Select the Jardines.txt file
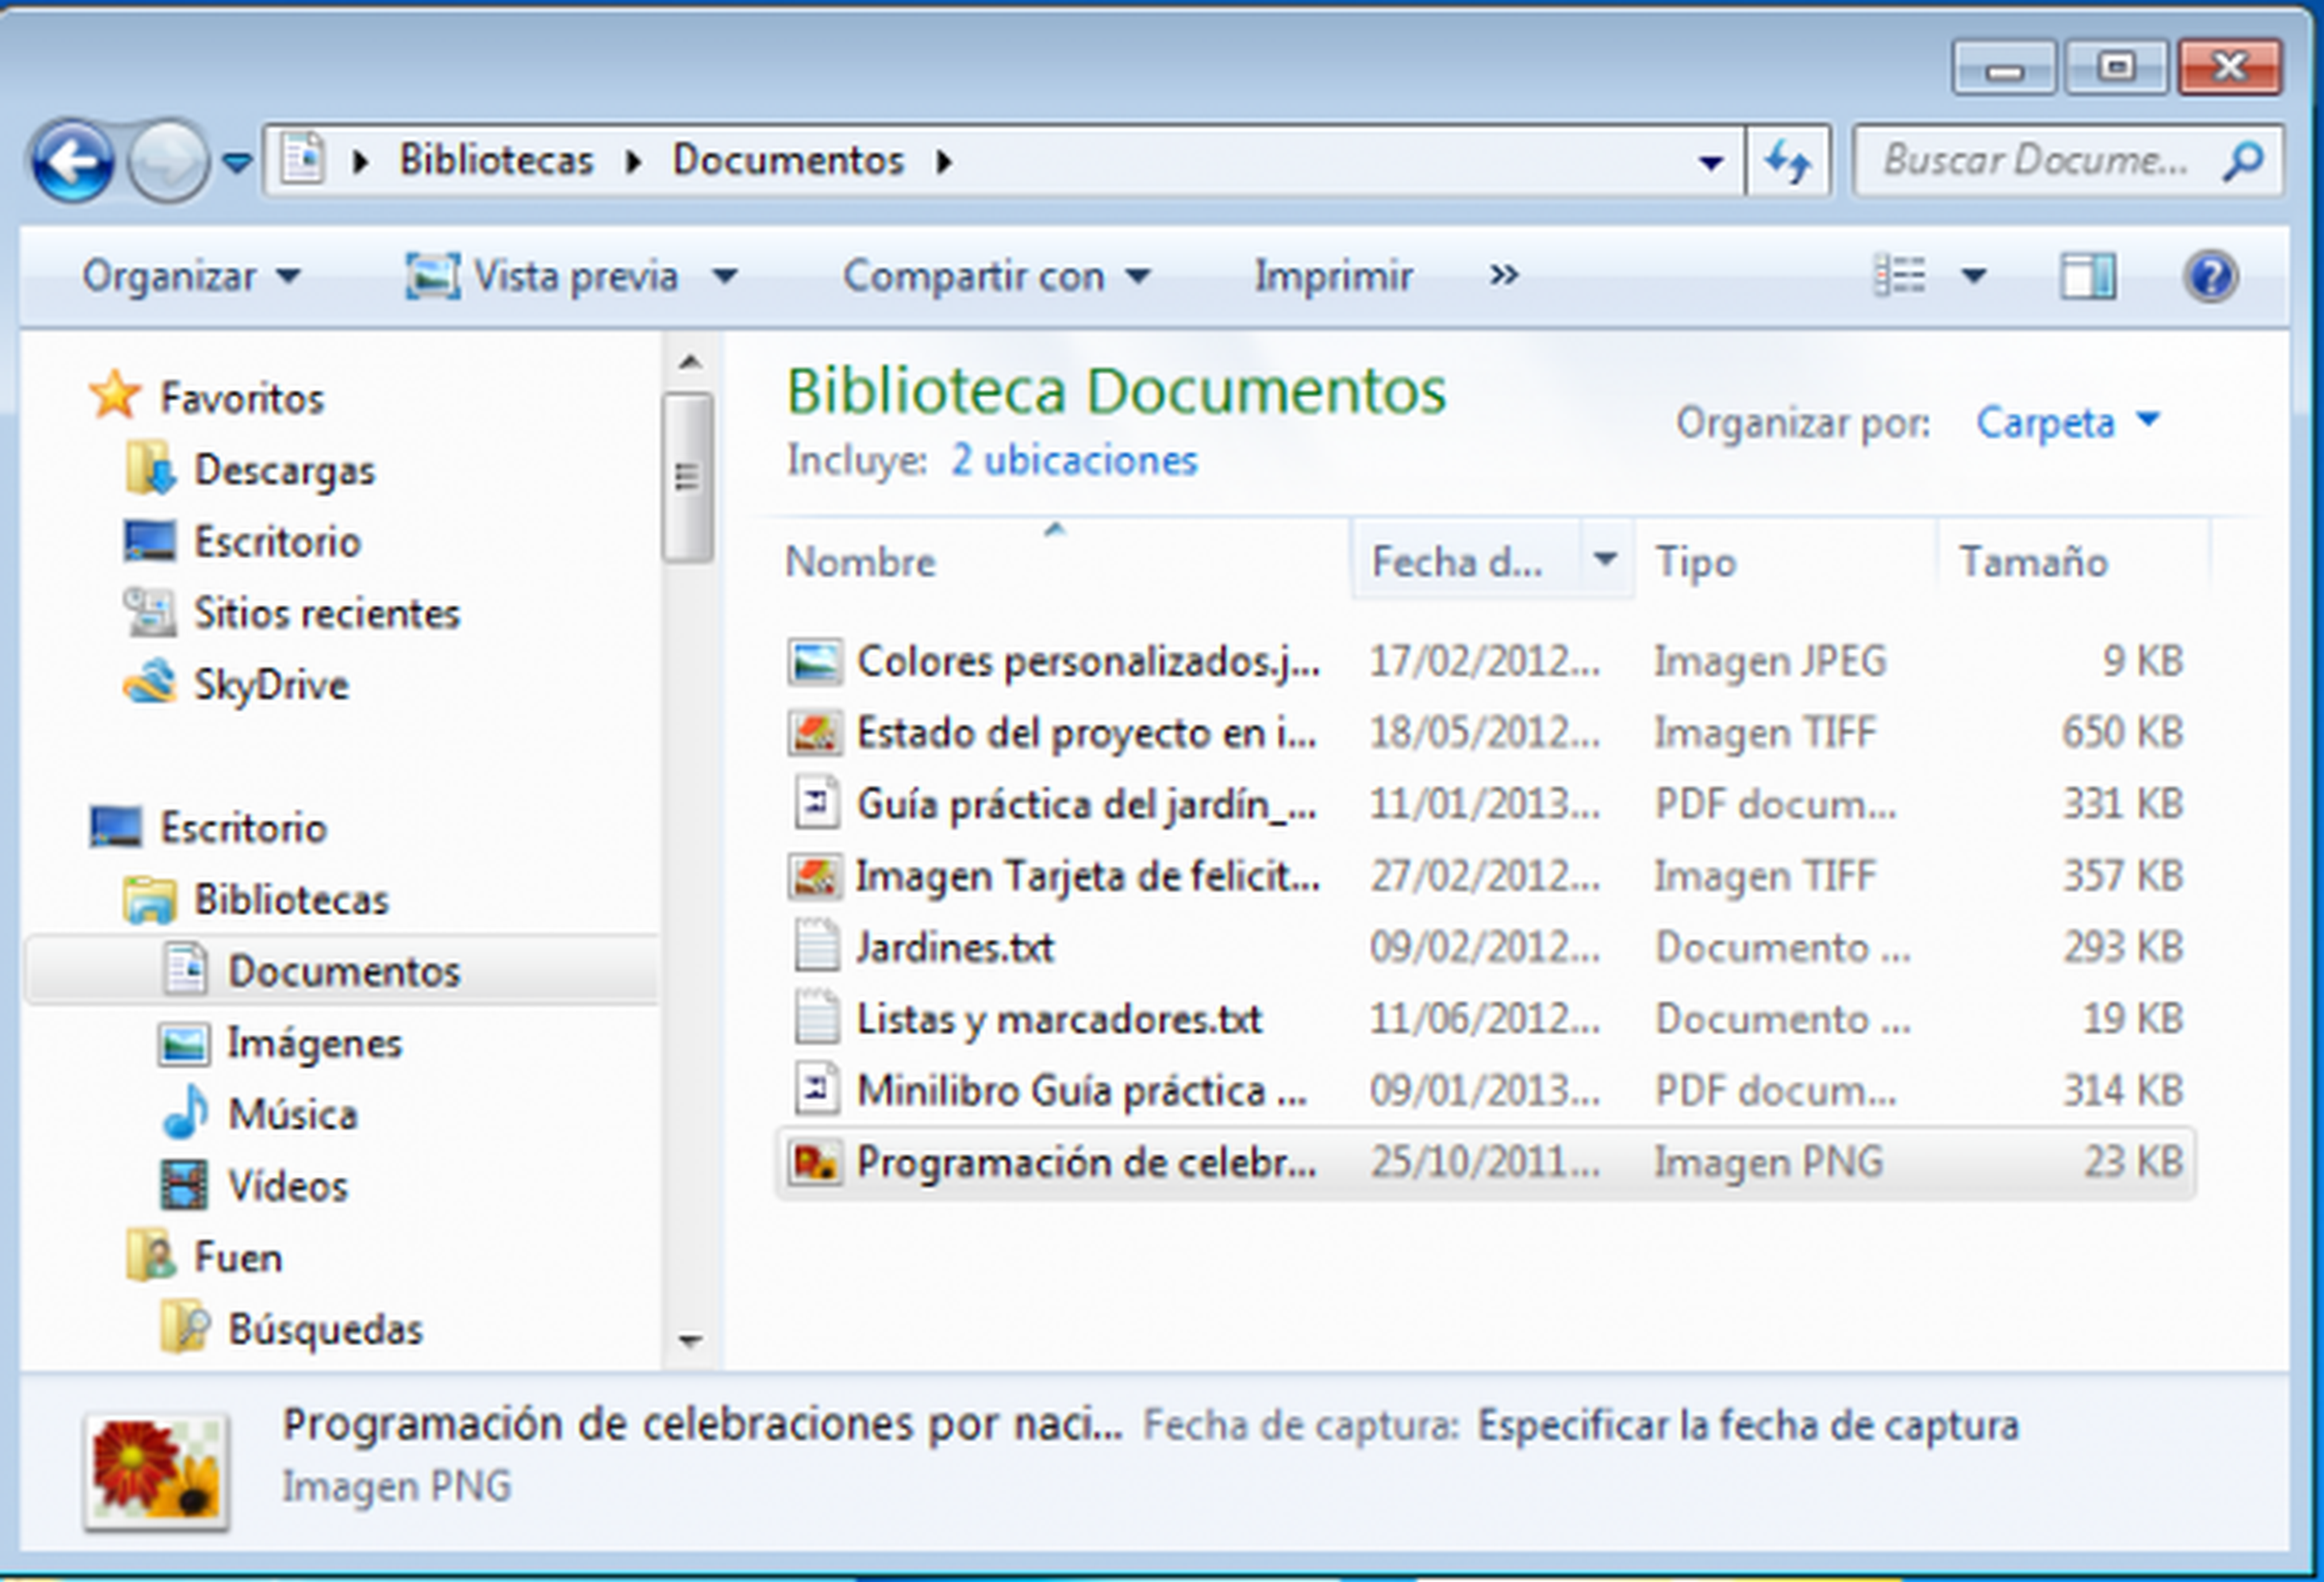This screenshot has width=2324, height=1582. point(954,947)
